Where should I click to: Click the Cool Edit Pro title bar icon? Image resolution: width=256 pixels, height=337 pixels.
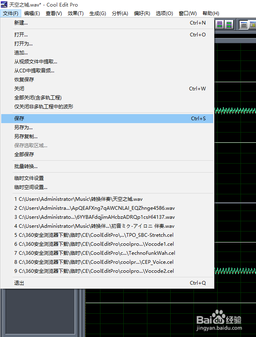tap(4, 4)
